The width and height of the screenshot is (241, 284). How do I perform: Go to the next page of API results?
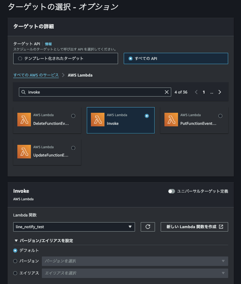pos(220,92)
